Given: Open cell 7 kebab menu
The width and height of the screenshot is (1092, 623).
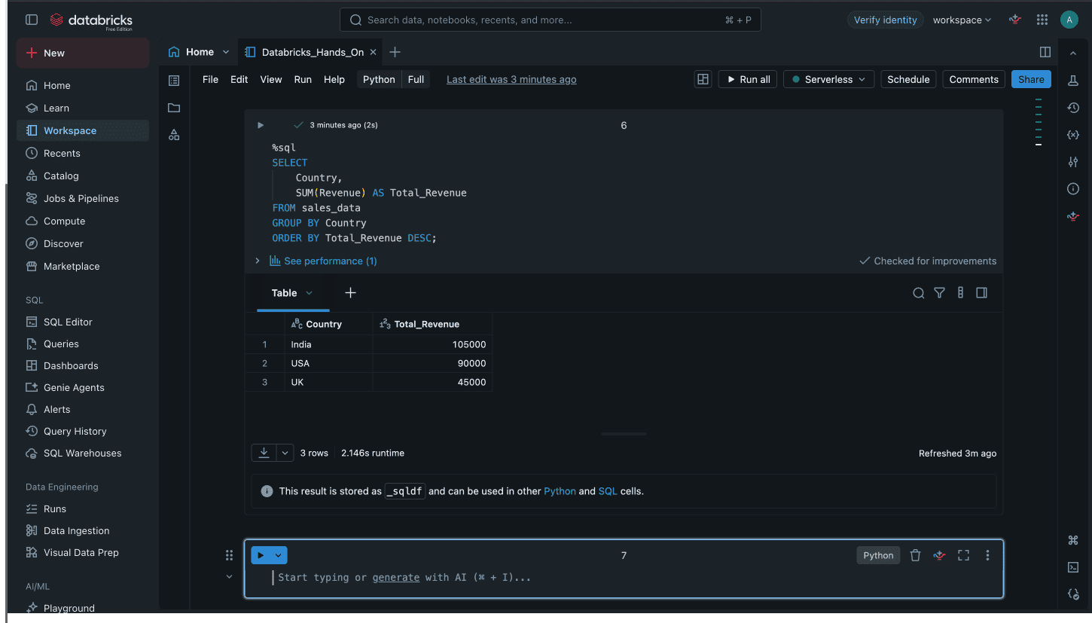Looking at the screenshot, I should tap(987, 555).
